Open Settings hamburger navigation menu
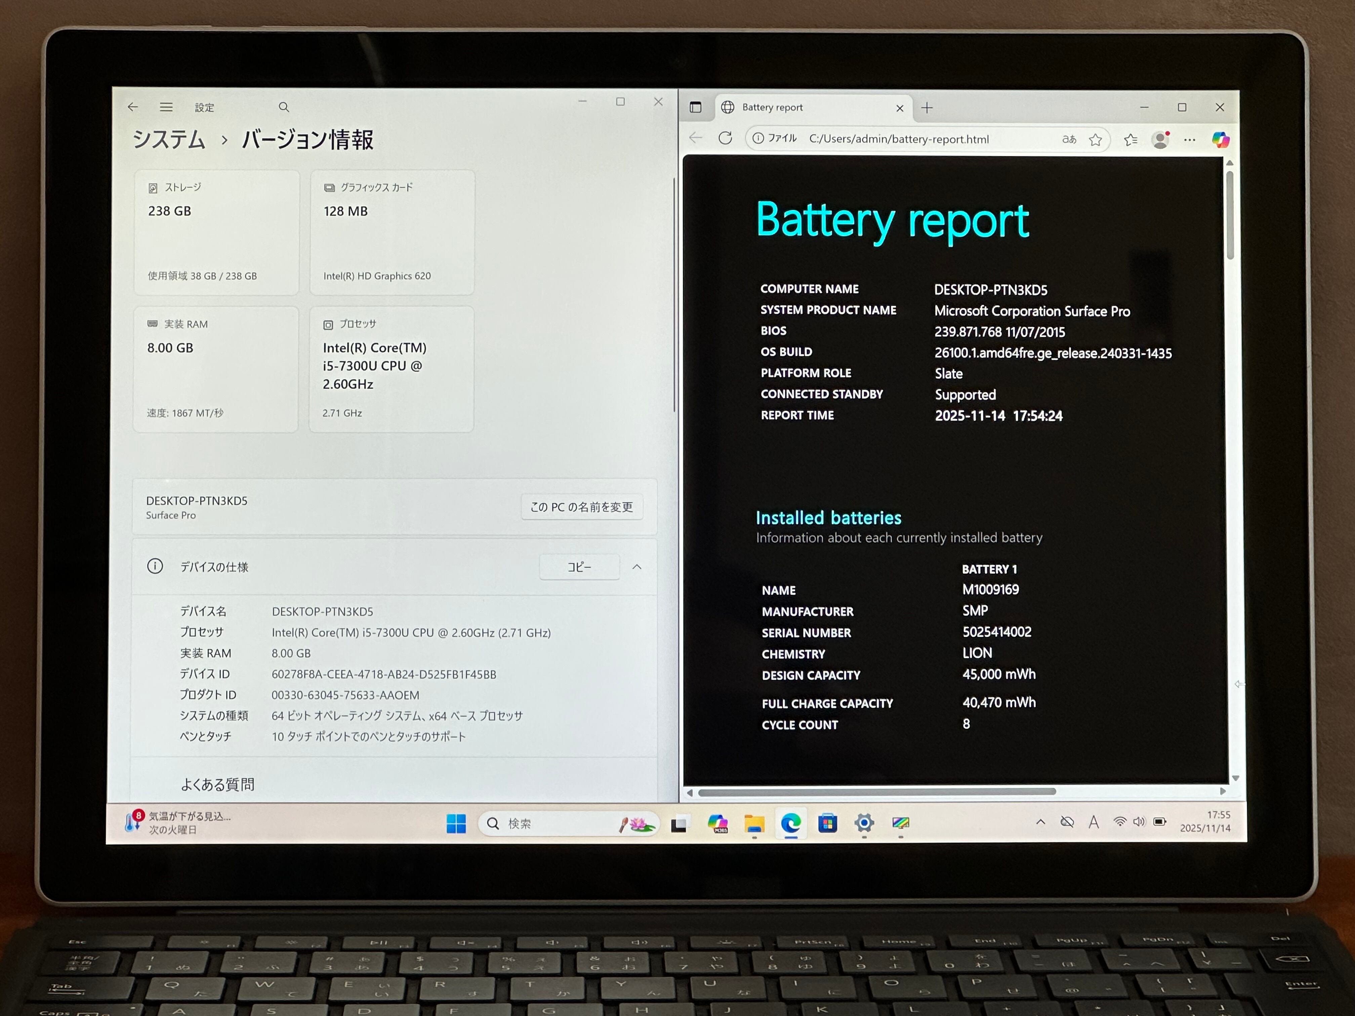This screenshot has height=1016, width=1355. click(166, 107)
